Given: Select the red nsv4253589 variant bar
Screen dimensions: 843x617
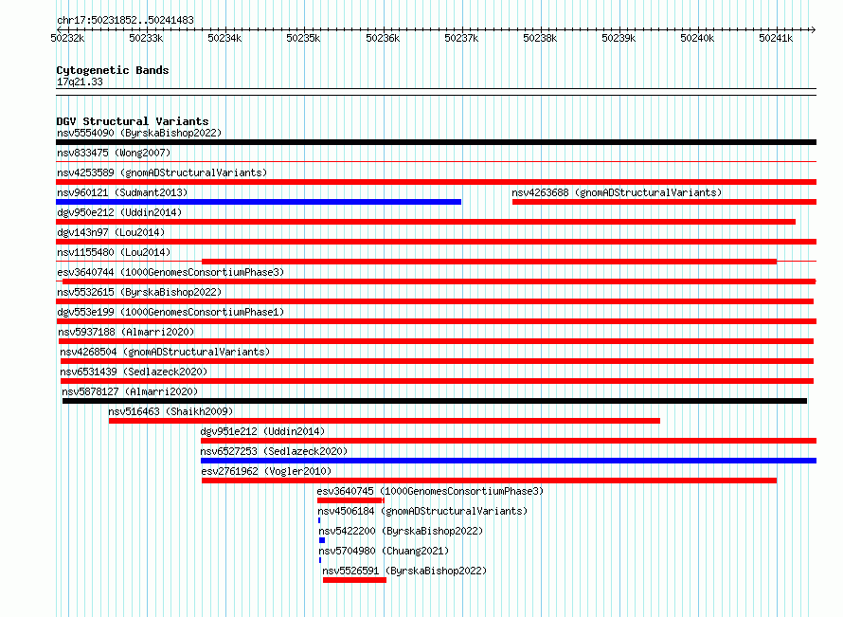Looking at the screenshot, I should 436,182.
